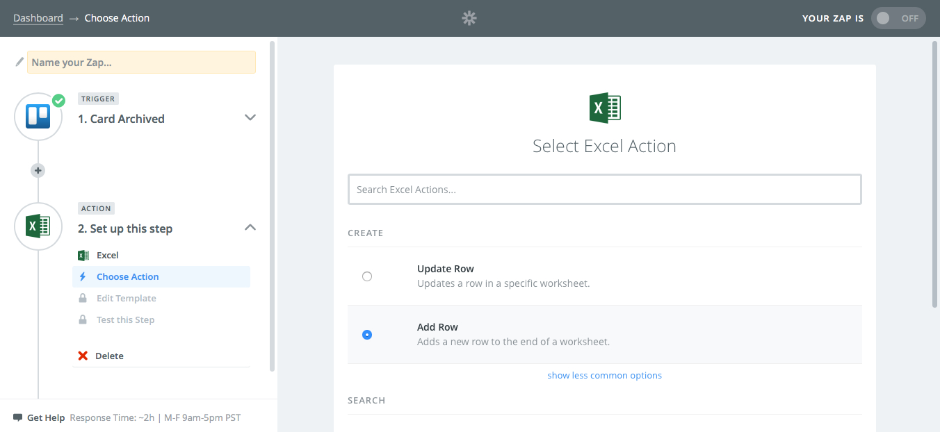Screen dimensions: 940x432
Task: Select Test this Step in the sidebar
Action: 125,319
